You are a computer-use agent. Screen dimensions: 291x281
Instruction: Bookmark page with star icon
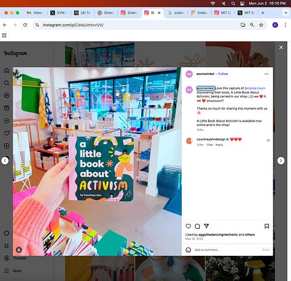[x=261, y=25]
